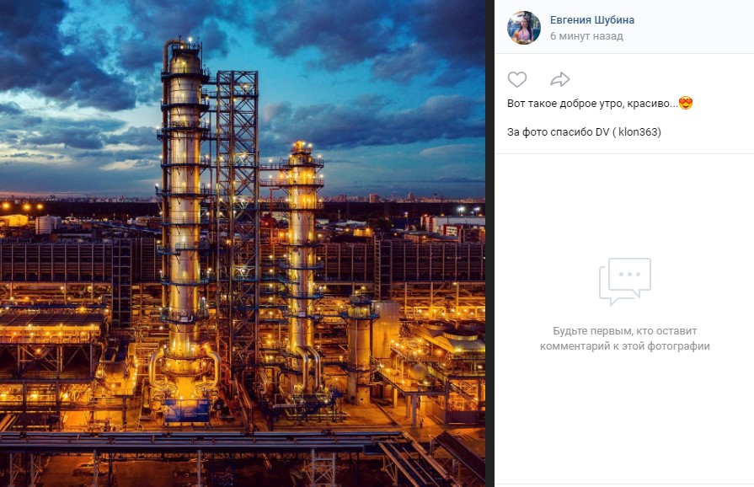Like the photo with the heart icon
Screen dimensions: 754x487
tap(517, 80)
